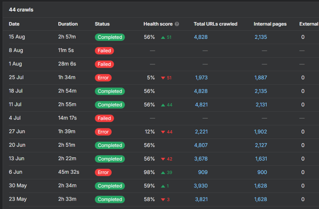Open internal pages 1,902 for 27 Jun
This screenshot has width=319, height=209.
coord(260,132)
